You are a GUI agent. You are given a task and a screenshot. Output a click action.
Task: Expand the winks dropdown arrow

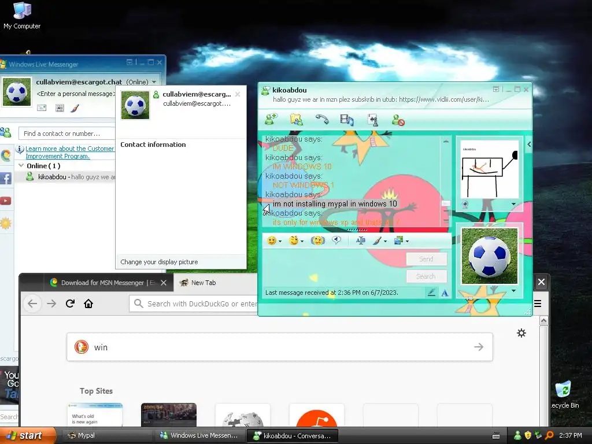pyautogui.click(x=302, y=241)
